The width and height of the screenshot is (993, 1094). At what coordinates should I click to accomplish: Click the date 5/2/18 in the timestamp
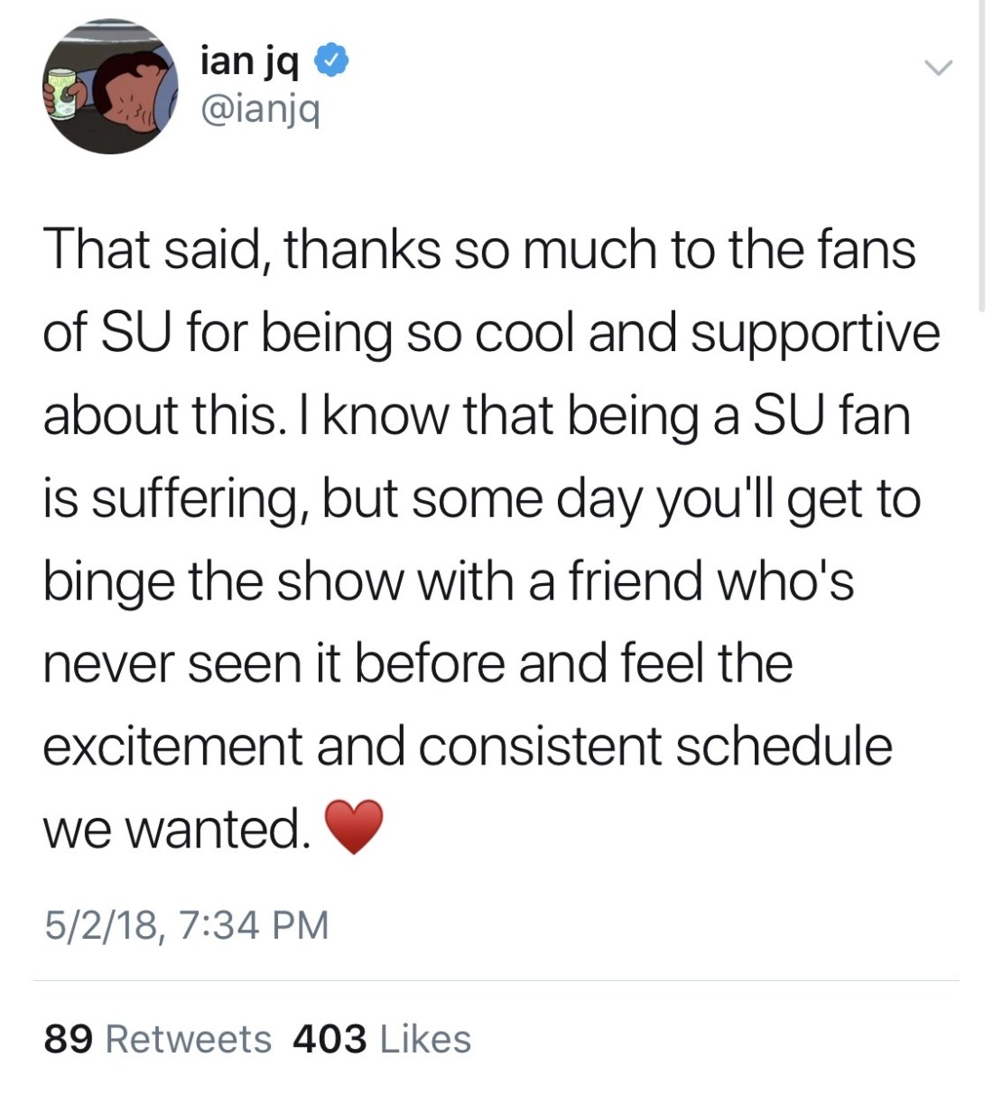click(x=97, y=924)
